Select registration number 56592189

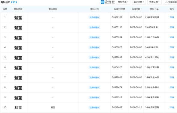pyautogui.click(x=117, y=17)
